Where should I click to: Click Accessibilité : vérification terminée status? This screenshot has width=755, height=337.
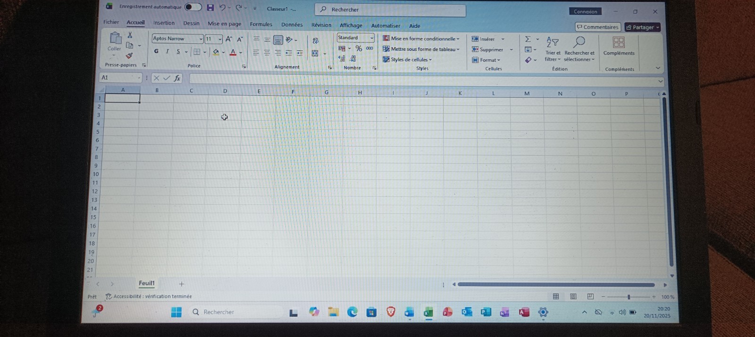[x=149, y=297]
